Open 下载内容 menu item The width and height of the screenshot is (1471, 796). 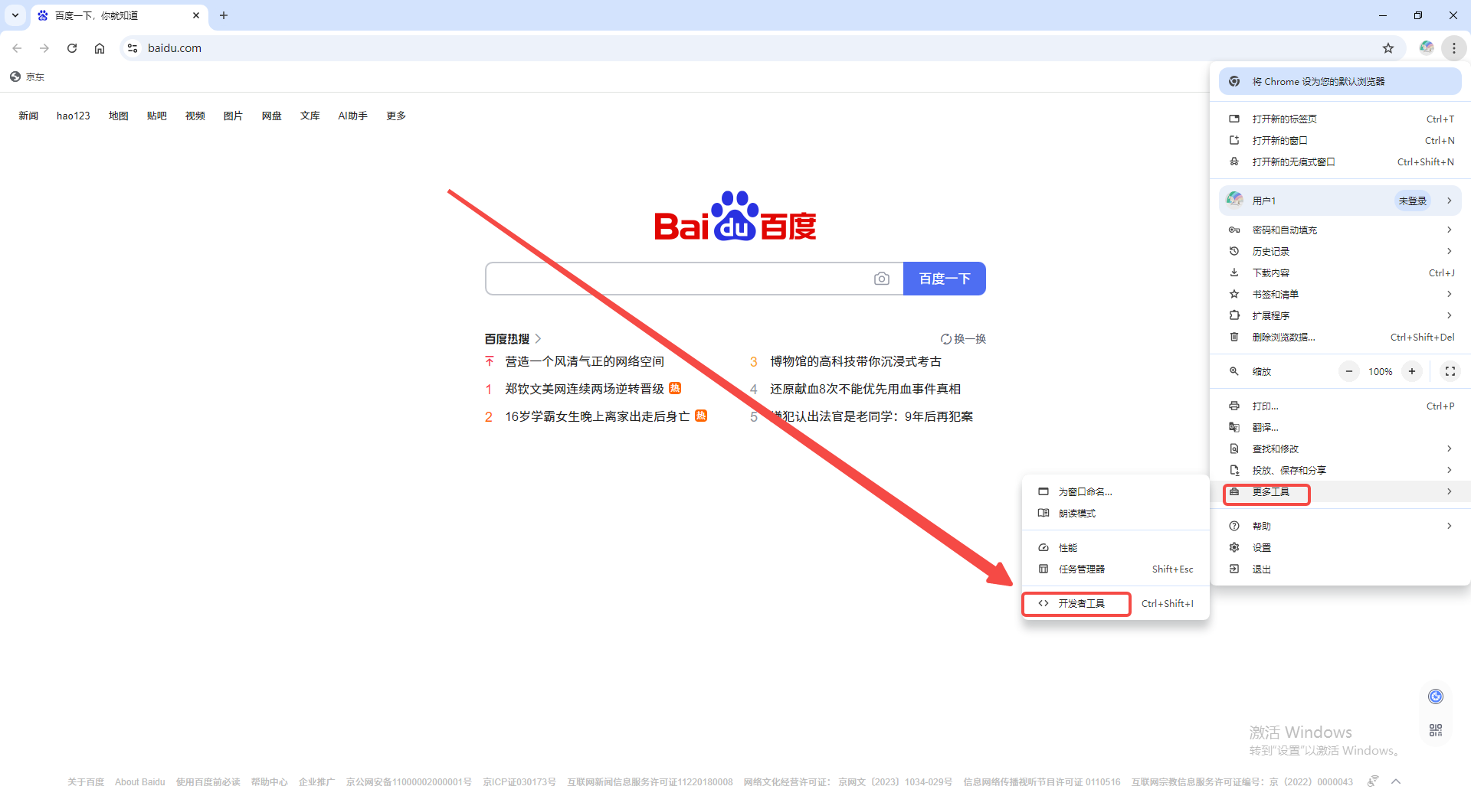1340,272
